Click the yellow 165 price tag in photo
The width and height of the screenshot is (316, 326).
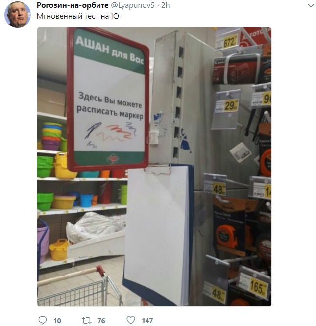tap(257, 288)
